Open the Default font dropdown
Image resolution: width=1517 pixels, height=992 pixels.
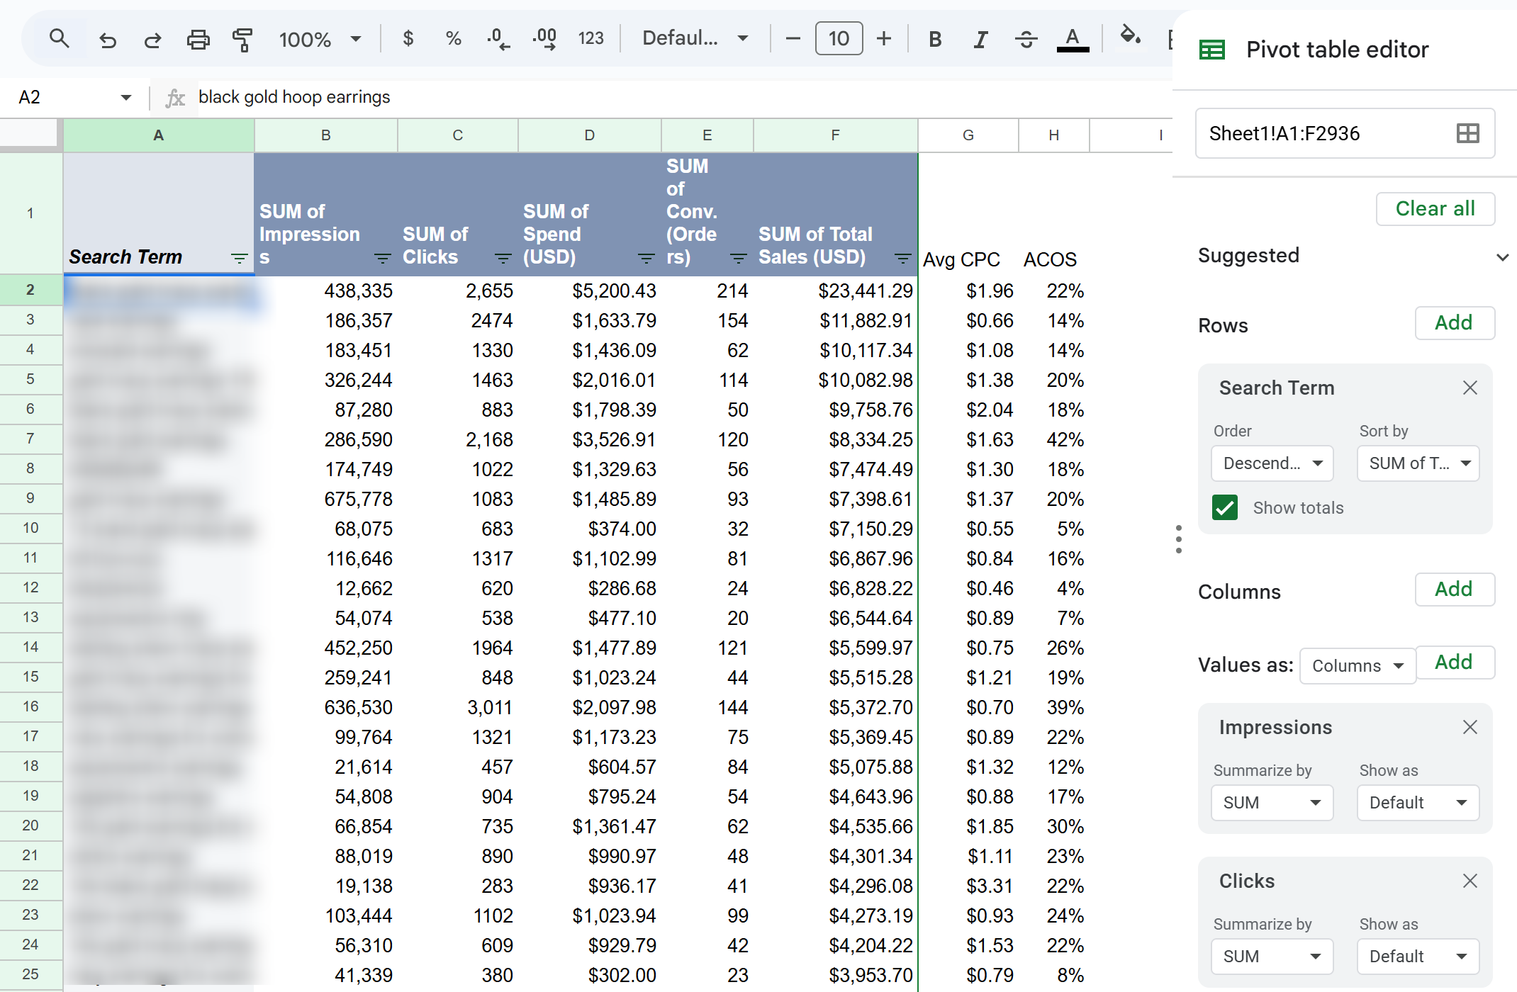pyautogui.click(x=695, y=38)
